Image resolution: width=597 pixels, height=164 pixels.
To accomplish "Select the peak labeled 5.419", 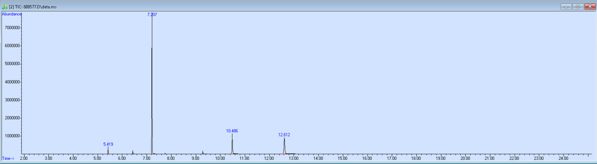I will coord(108,144).
